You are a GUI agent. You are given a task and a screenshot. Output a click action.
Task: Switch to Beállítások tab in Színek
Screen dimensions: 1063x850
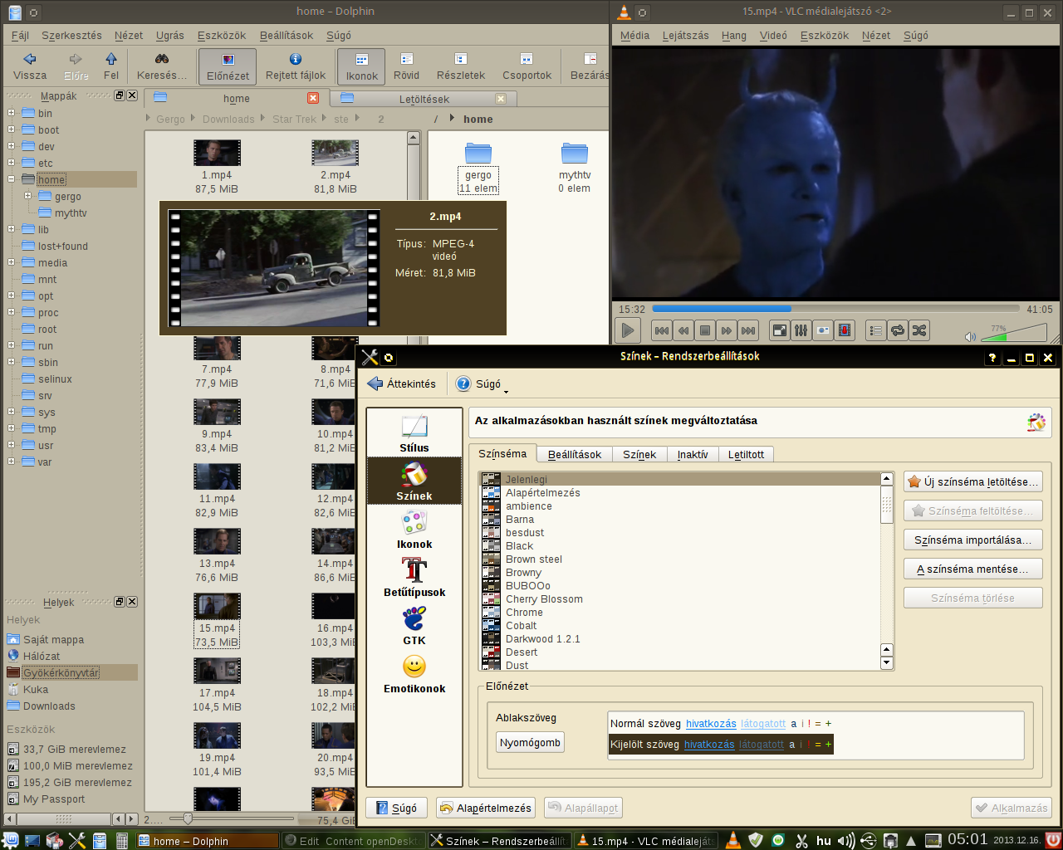tap(575, 454)
